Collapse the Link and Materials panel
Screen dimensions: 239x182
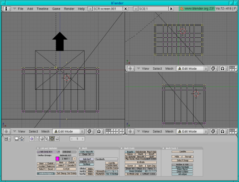pyautogui.click(x=38, y=148)
